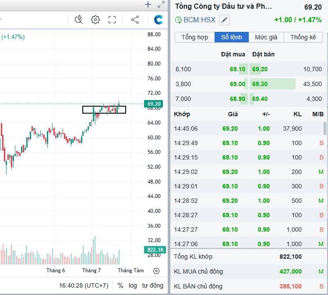Toggle percent scale on chart

120,285
